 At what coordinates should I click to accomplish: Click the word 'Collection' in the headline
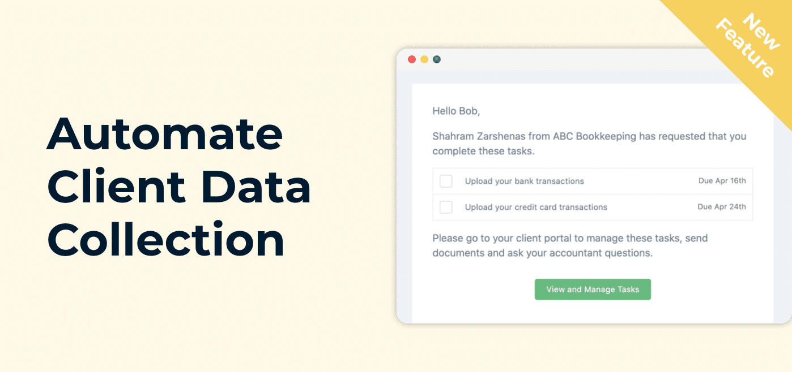pos(165,240)
